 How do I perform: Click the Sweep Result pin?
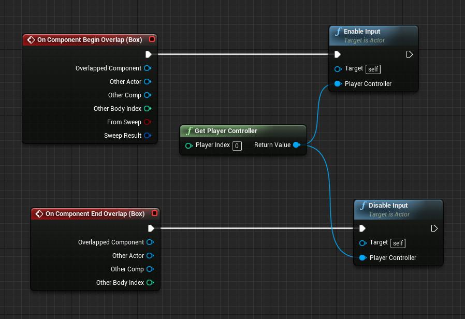pos(147,136)
